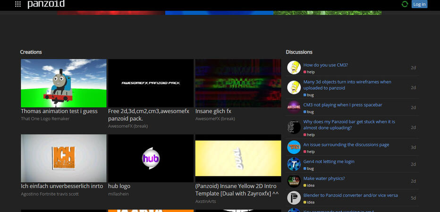The width and height of the screenshot is (440, 212).
Task: Click 'Ich einfach unverbesserlich inrto' title
Action: pos(62,186)
